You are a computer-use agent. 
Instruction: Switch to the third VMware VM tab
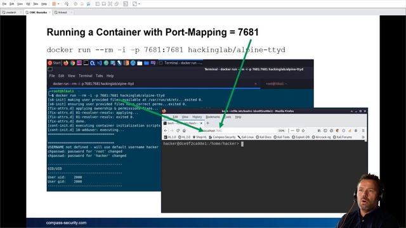(63, 13)
